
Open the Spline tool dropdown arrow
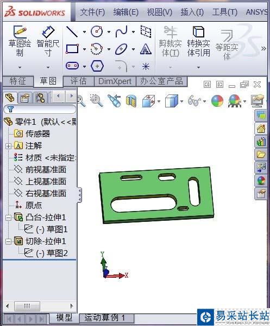[x=134, y=32]
